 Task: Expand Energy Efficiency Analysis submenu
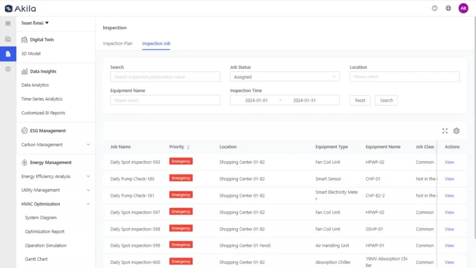click(88, 176)
